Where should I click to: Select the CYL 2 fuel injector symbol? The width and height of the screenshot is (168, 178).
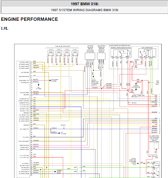tap(67, 53)
